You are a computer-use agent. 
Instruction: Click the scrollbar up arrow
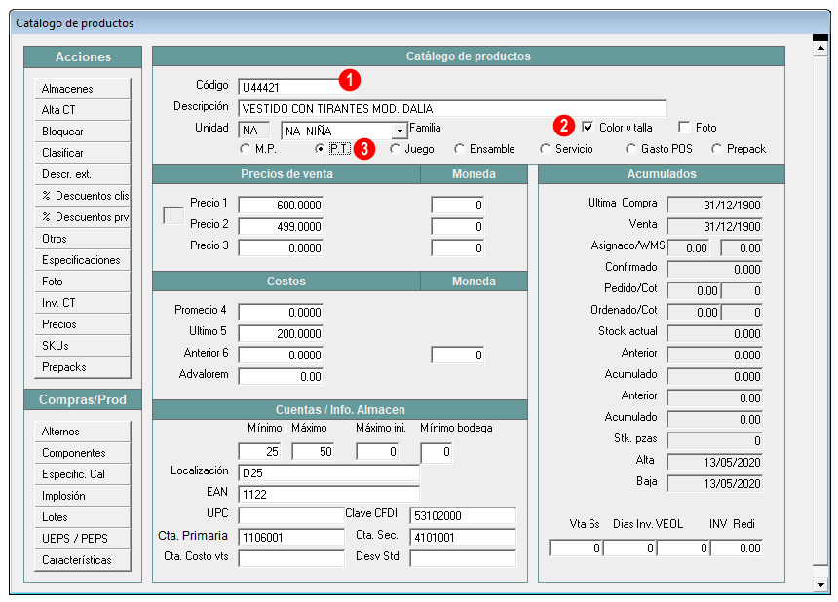point(820,48)
